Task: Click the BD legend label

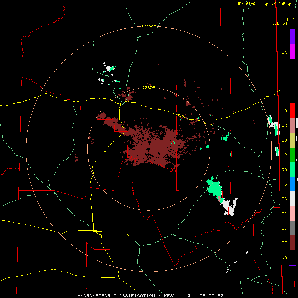Action: pos(284,140)
